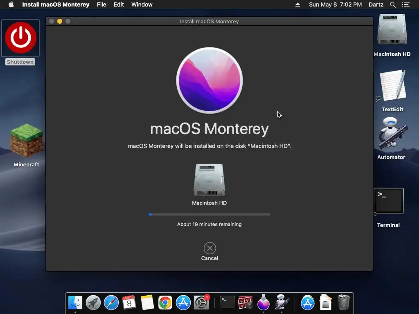Open Spotlight search in menu bar
The height and width of the screenshot is (314, 419).
[392, 4]
